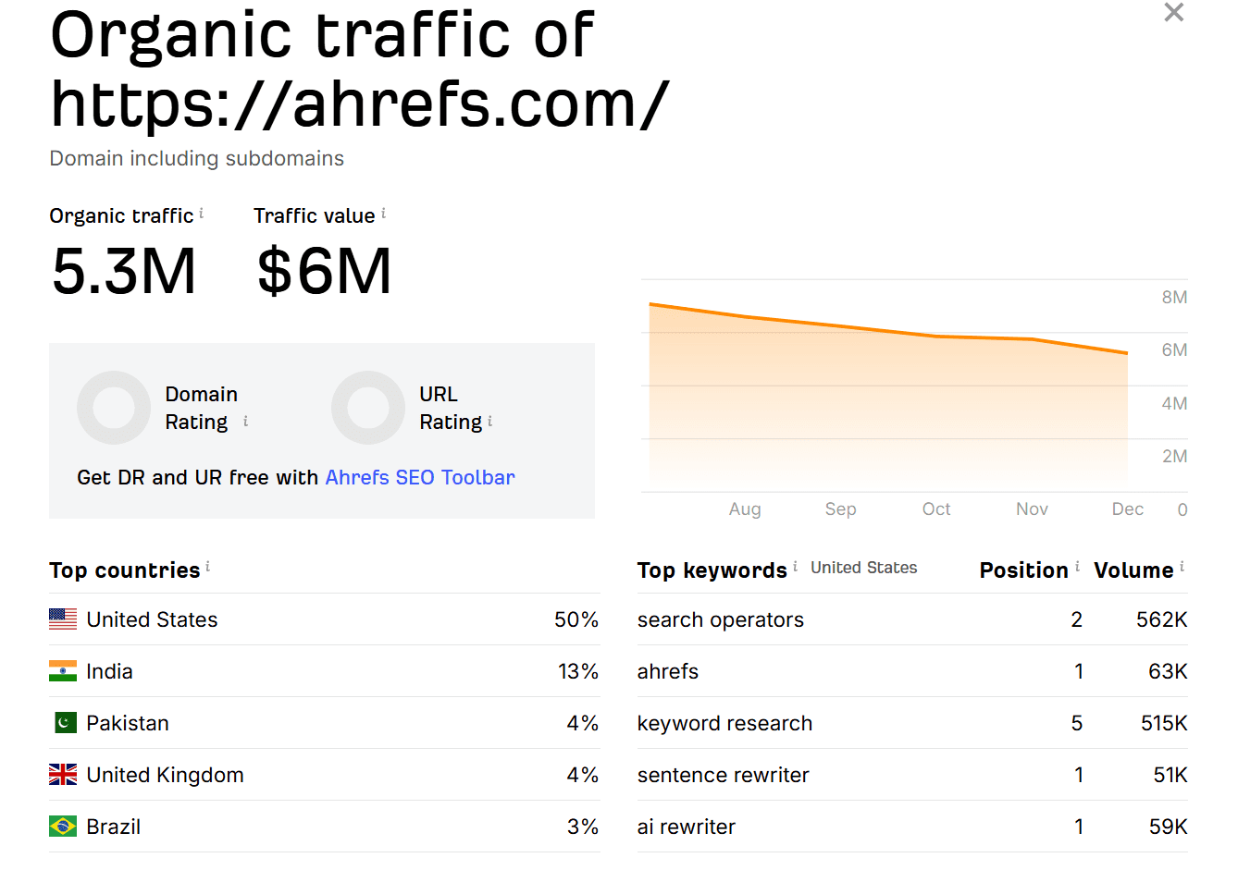Click the Position column info icon
Image resolution: width=1238 pixels, height=870 pixels.
tap(1077, 567)
